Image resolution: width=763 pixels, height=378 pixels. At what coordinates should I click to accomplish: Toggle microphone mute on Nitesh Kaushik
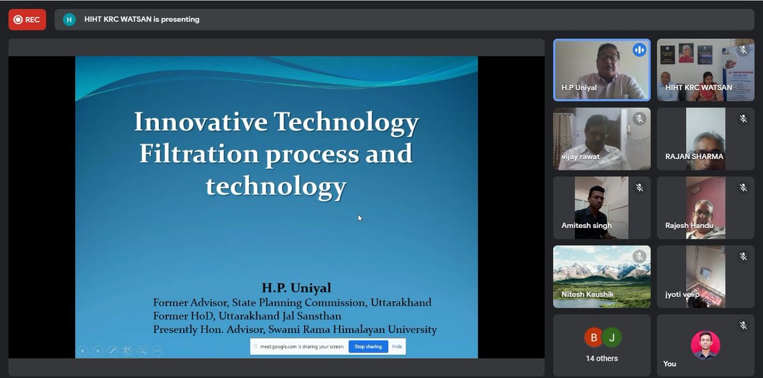639,256
